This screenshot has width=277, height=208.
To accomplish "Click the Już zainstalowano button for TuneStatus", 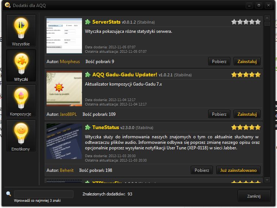I will (238, 170).
